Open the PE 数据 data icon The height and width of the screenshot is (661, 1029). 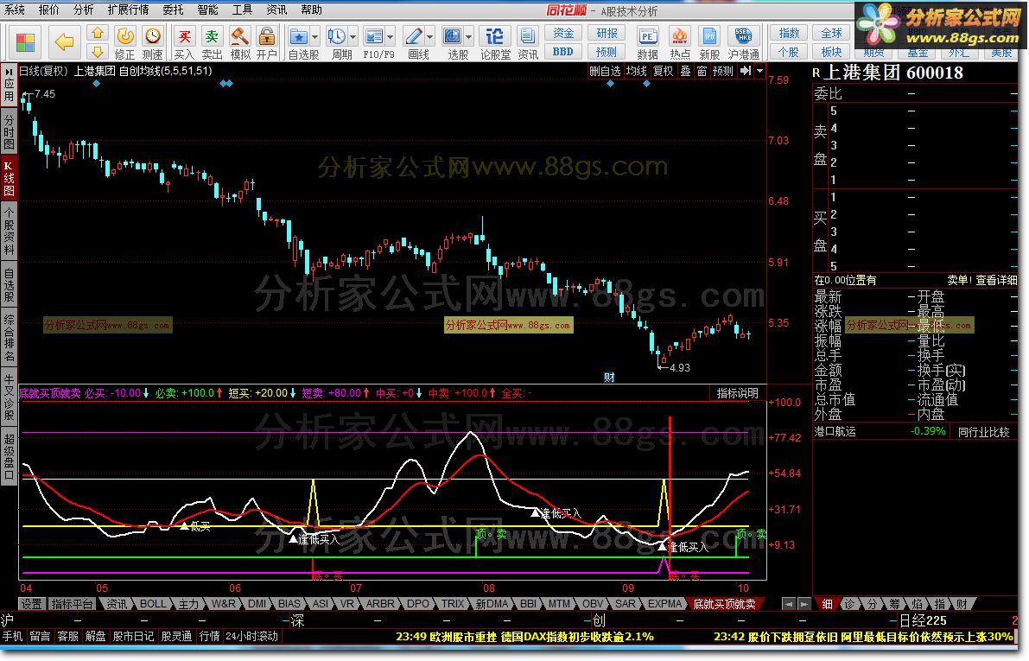tap(648, 42)
